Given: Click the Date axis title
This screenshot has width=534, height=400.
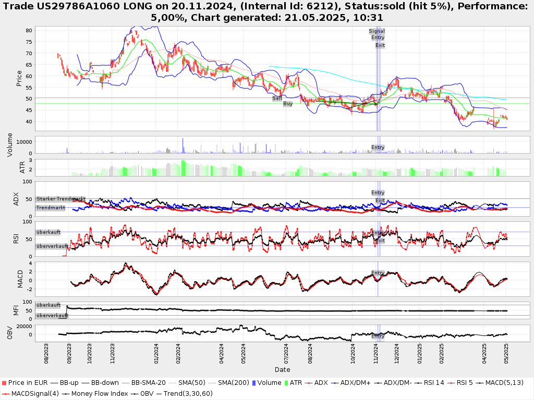Looking at the screenshot, I should [x=282, y=370].
